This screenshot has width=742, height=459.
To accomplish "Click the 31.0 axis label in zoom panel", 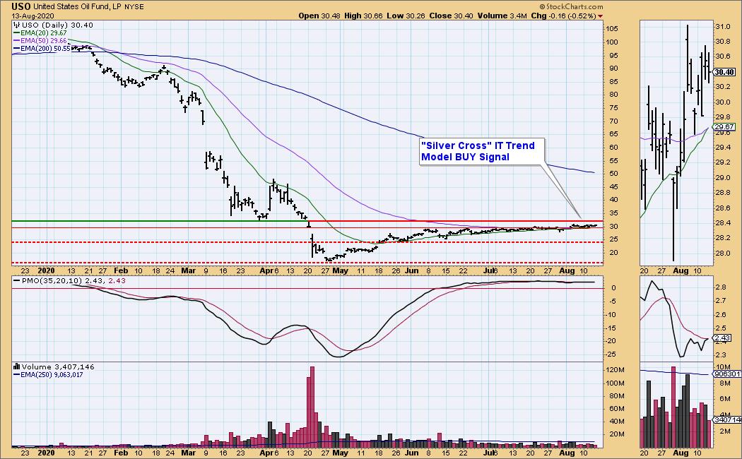I will point(722,27).
